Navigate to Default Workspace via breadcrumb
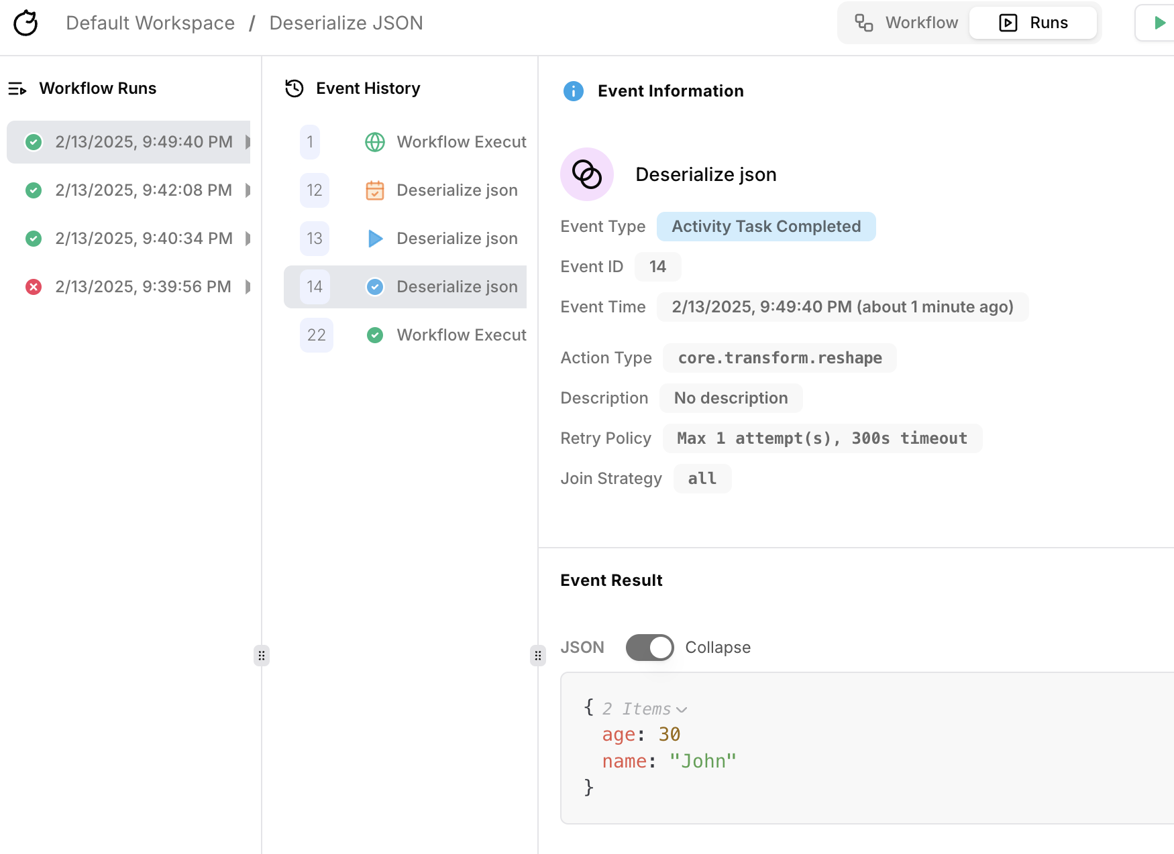1174x854 pixels. coord(150,22)
